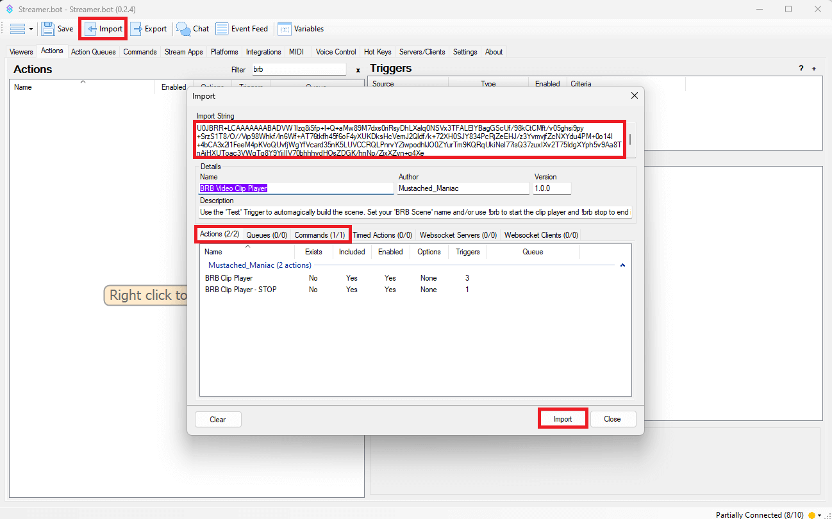Screen dimensions: 832x519
Task: Click the Import toolbar icon
Action: click(91, 29)
